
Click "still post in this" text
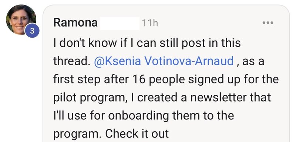click(200, 43)
